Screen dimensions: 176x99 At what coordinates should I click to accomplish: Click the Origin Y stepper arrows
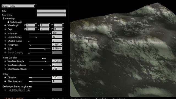point(50,29)
